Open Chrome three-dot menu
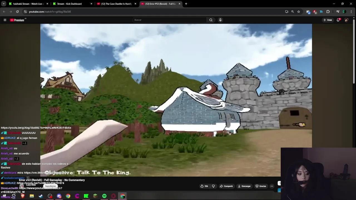Screen dimensions: 356x200 coord(351,12)
